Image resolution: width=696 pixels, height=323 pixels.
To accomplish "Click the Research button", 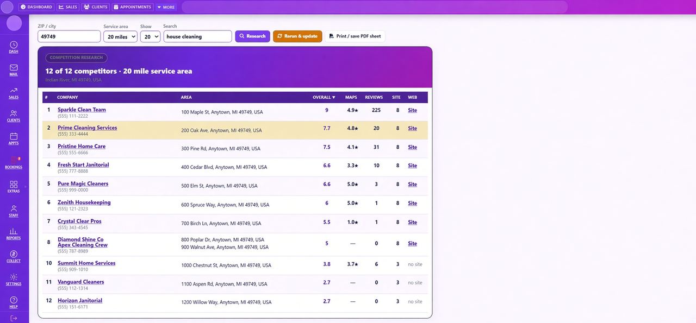I will (252, 36).
